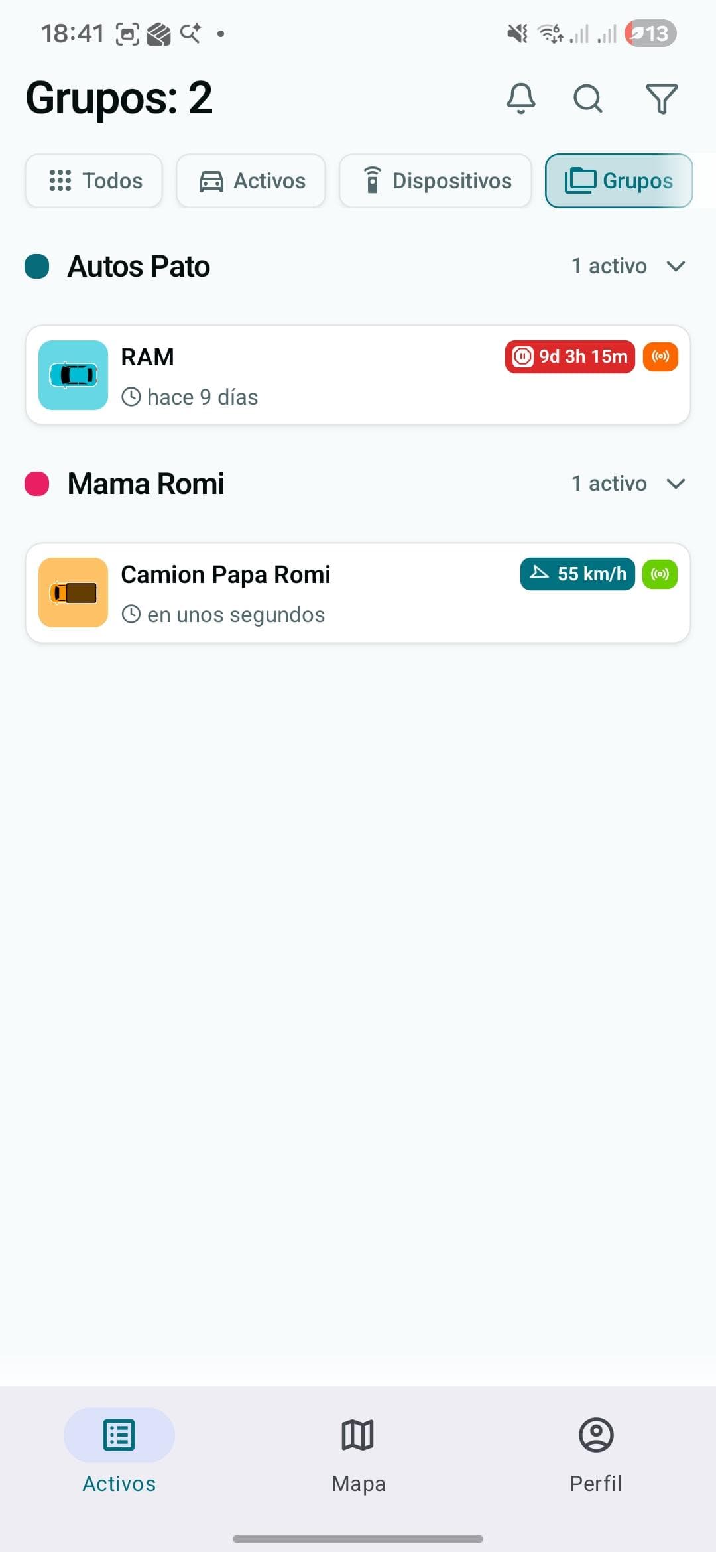716x1552 pixels.
Task: Collapse the Autos Pato group
Action: (x=676, y=266)
